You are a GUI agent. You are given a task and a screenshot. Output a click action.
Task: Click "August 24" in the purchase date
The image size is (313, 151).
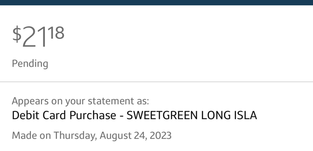point(120,136)
